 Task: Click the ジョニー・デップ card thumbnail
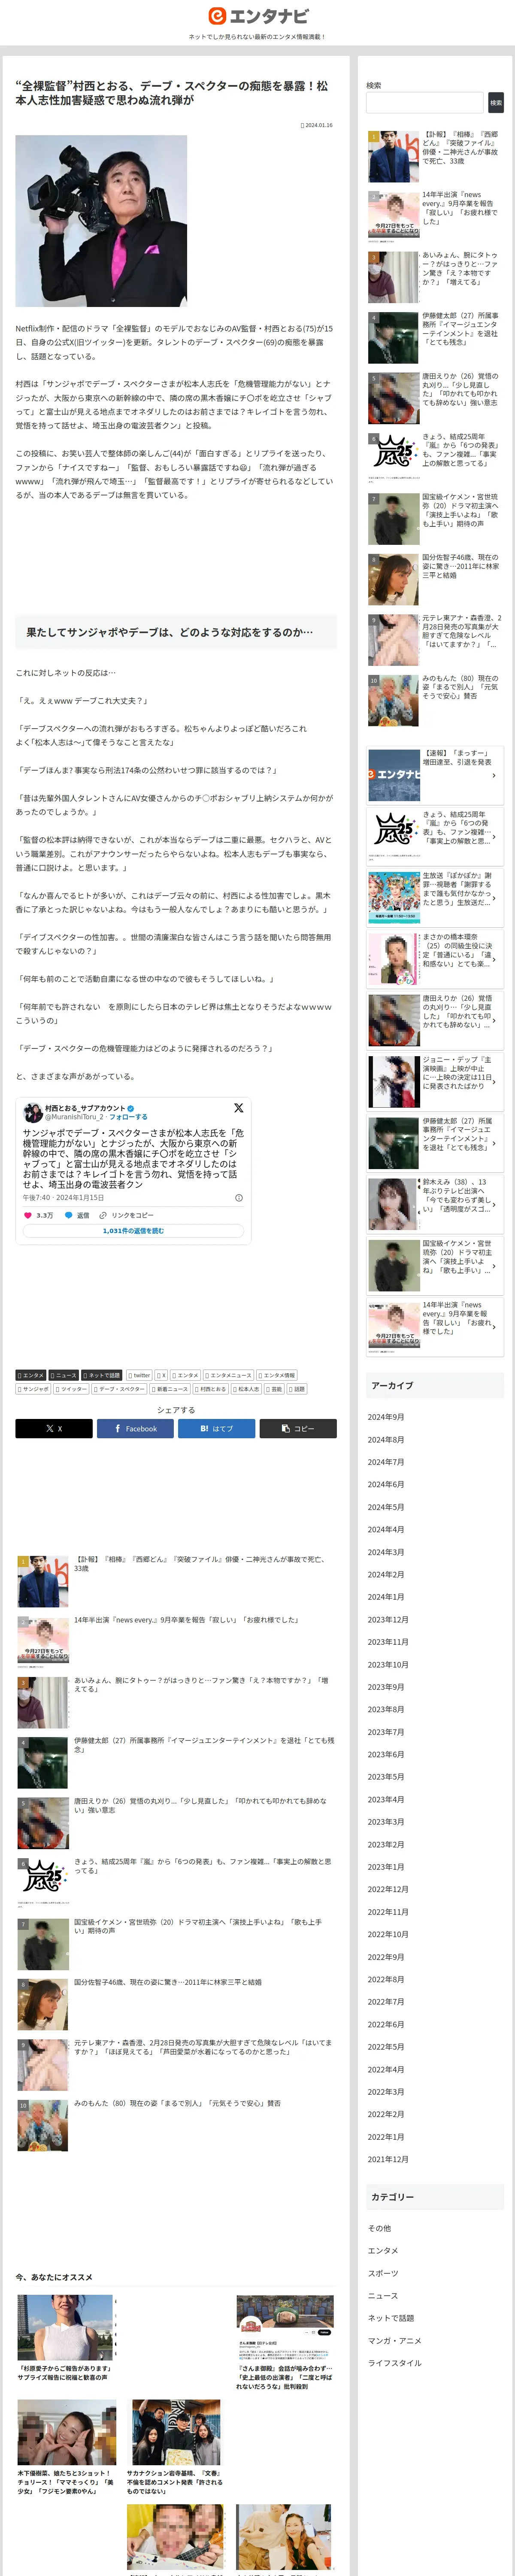tap(393, 1081)
